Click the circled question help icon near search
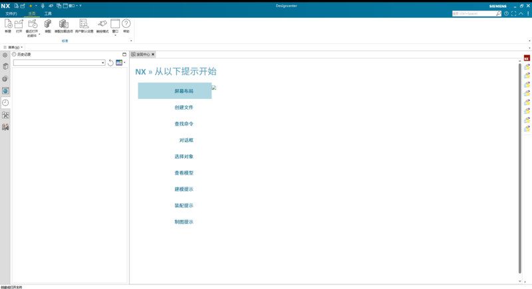This screenshot has height=289, width=532. point(506,13)
